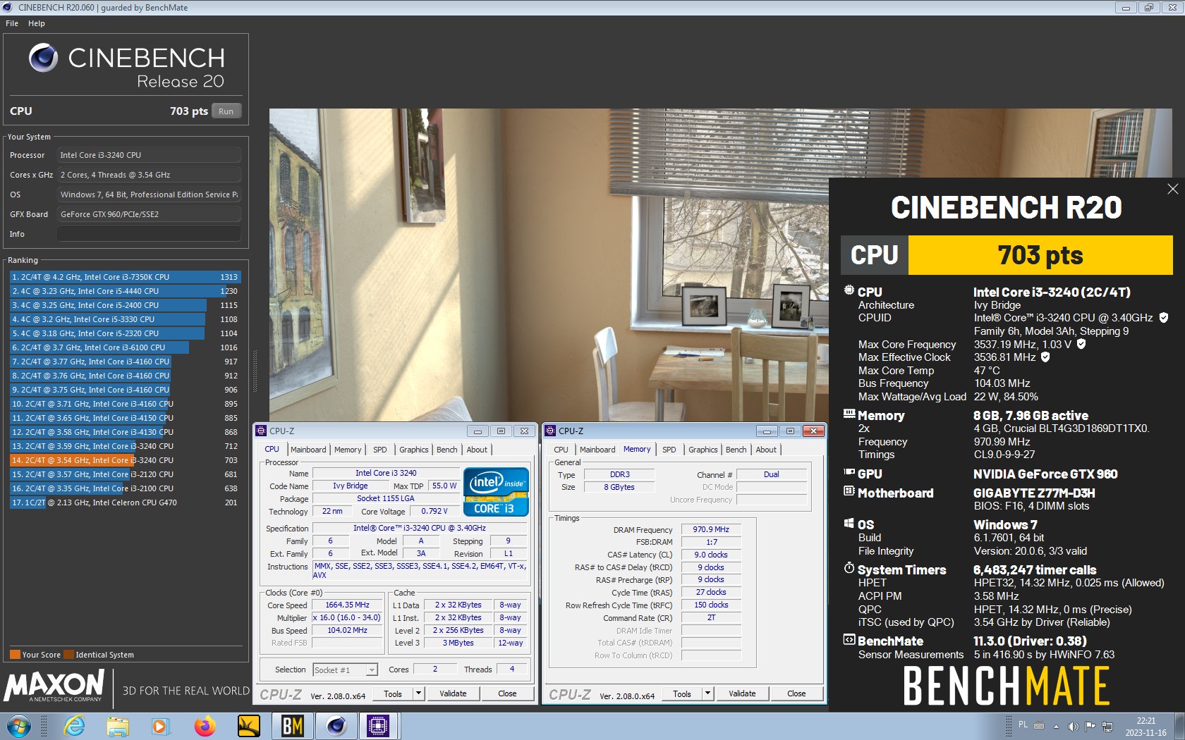Viewport: 1185px width, 740px height.
Task: Open Tools dropdown arrow in CPU-Z Memory window
Action: [707, 693]
